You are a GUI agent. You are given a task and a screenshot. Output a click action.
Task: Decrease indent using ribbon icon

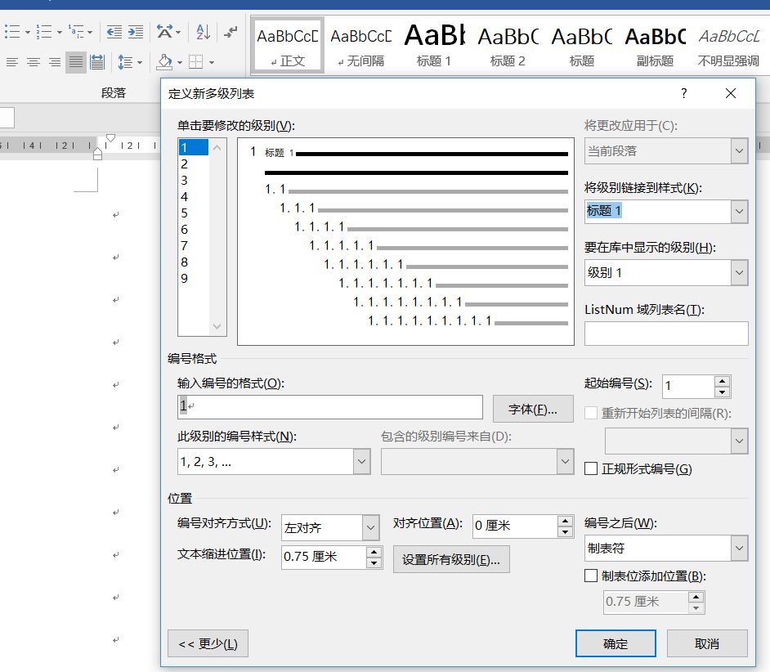point(114,33)
